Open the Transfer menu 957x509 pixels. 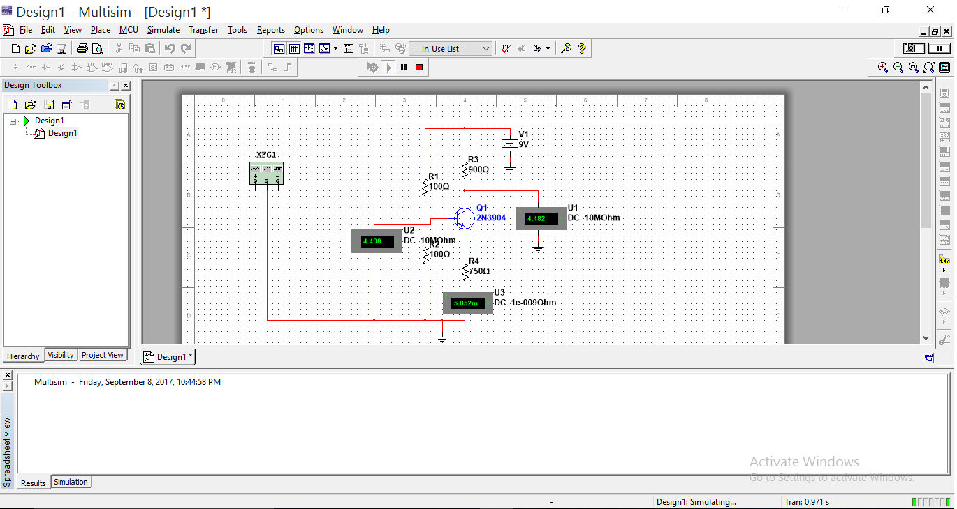click(x=203, y=30)
